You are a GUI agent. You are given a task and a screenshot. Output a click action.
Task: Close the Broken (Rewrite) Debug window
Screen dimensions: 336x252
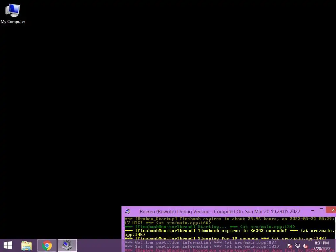point(332,210)
